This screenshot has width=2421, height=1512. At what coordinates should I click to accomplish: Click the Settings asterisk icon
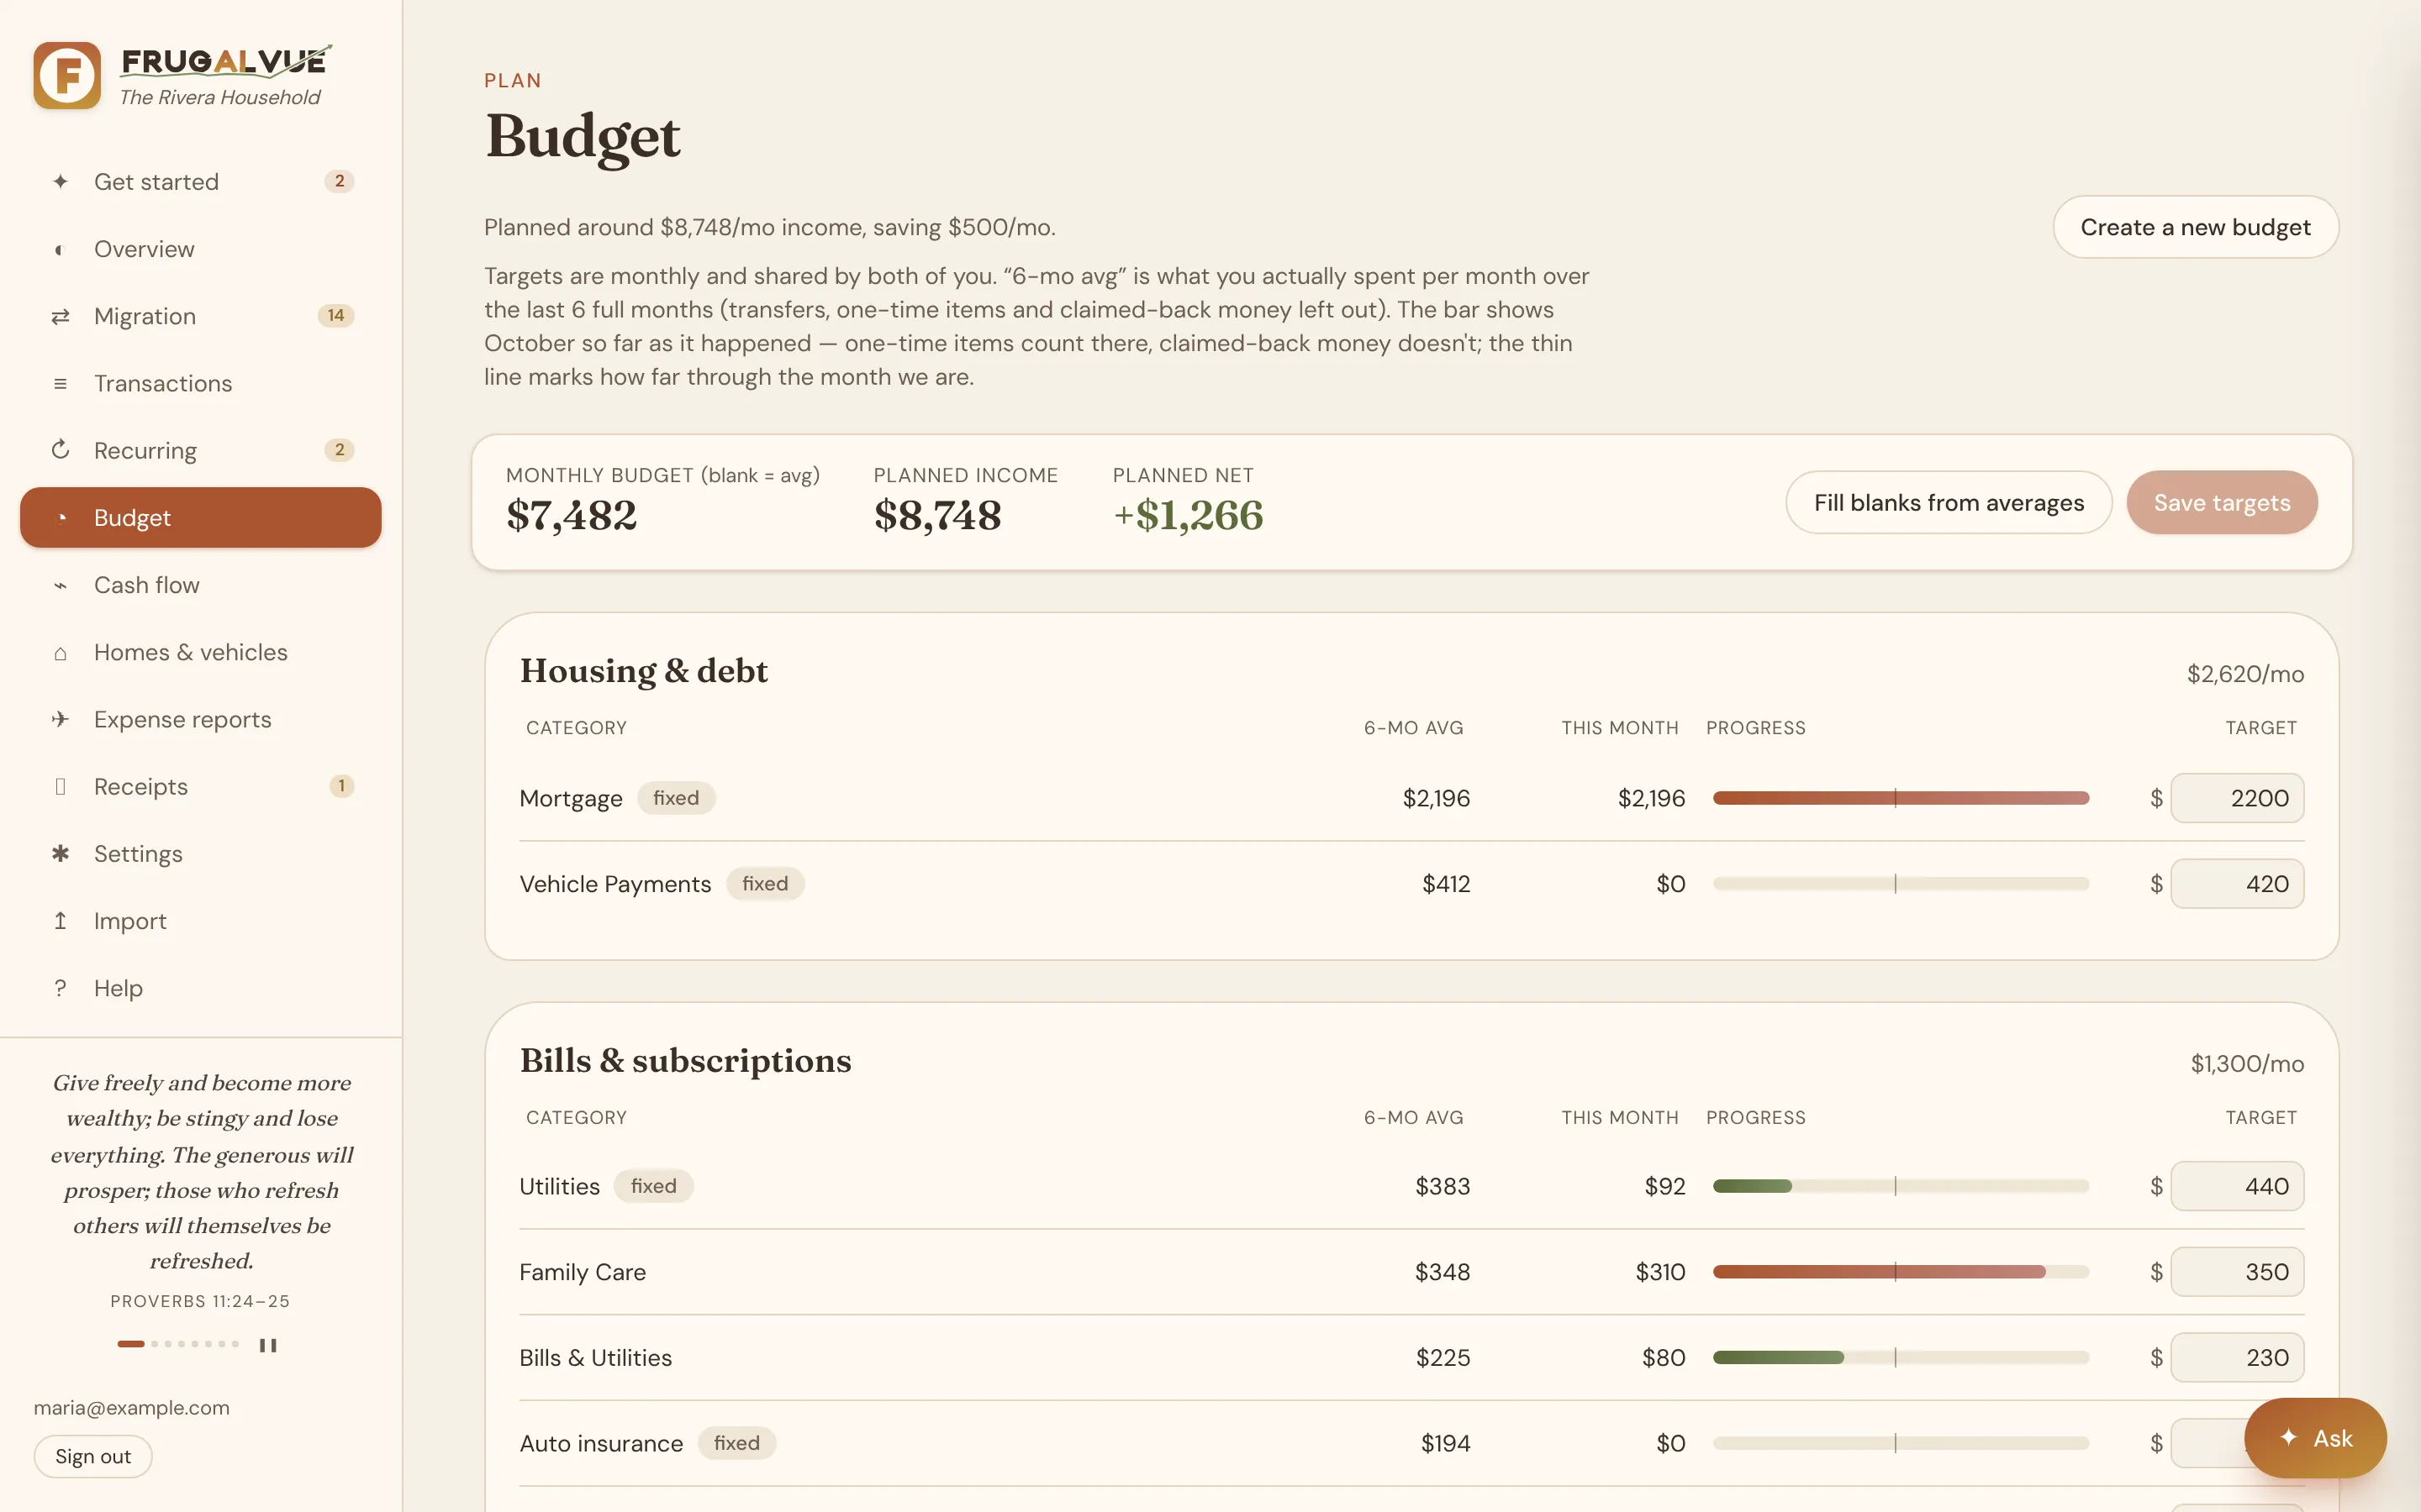click(60, 853)
